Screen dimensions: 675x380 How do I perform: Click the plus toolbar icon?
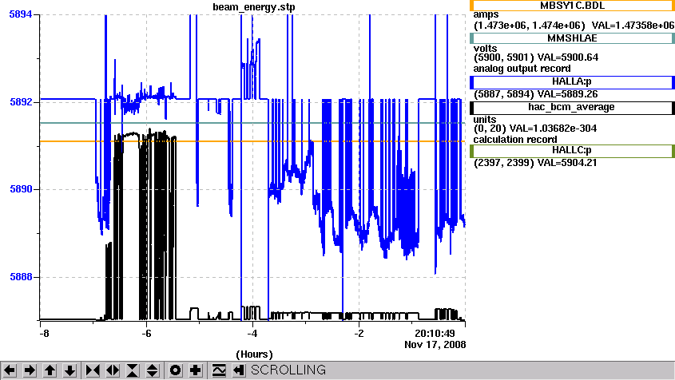(196, 370)
